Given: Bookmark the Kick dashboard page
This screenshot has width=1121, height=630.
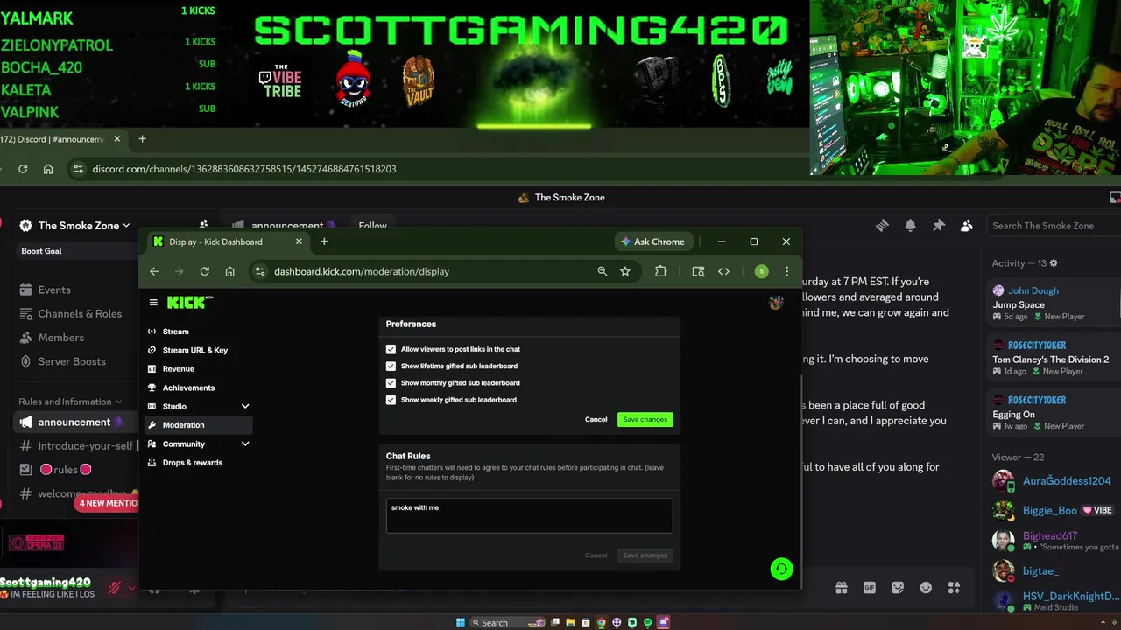Looking at the screenshot, I should (x=625, y=271).
